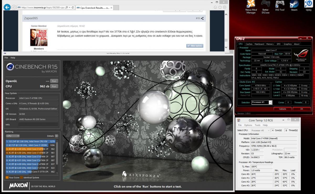Launch Steam from desktop icon
Image resolution: width=315 pixels, height=194 pixels.
[294, 6]
